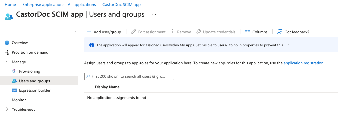Click the Got feedback person icon
This screenshot has height=132, width=338.
click(x=280, y=32)
